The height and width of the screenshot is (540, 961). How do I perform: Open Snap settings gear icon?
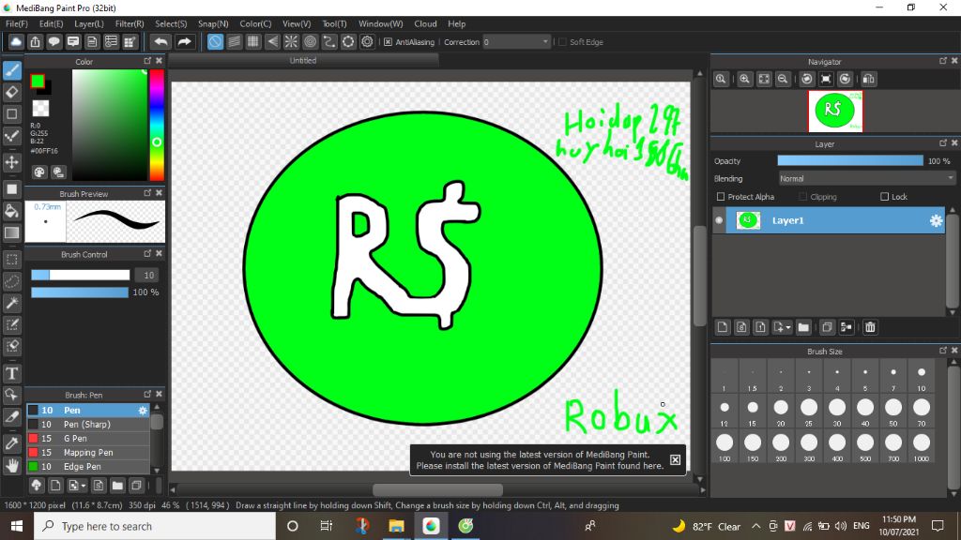point(367,41)
